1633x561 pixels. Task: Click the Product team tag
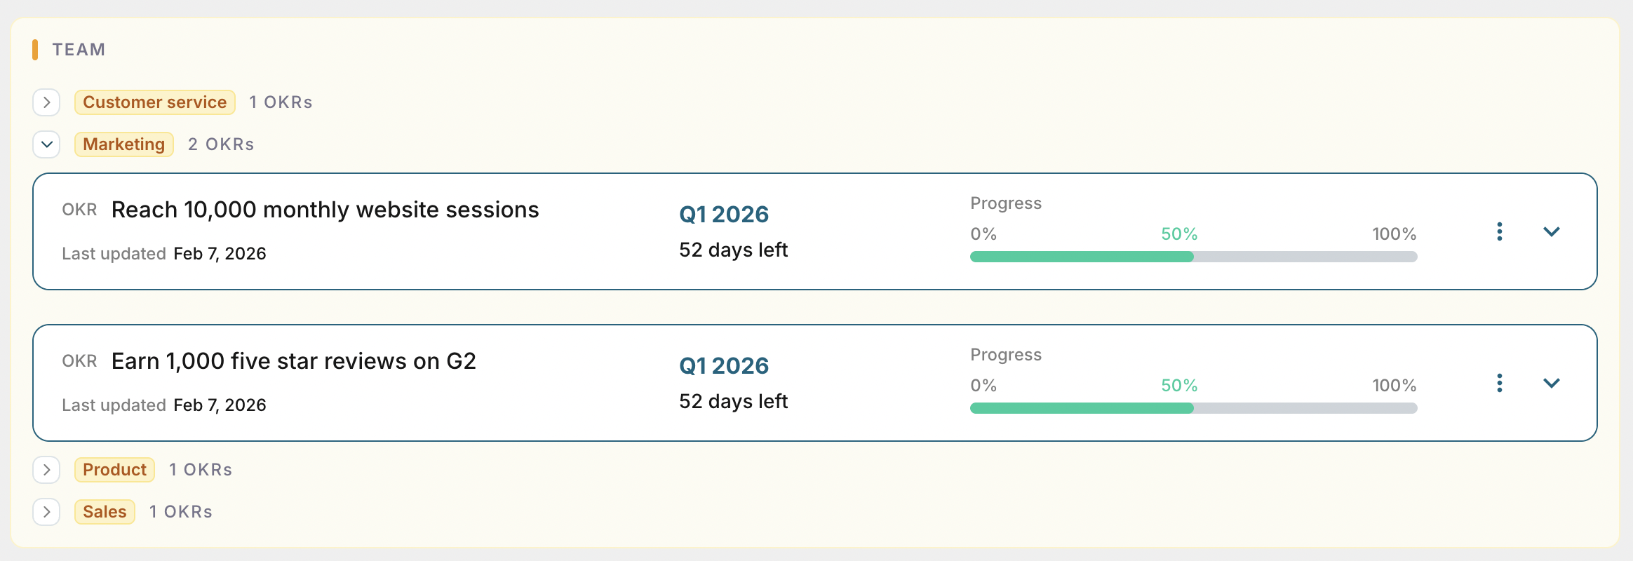pos(114,470)
